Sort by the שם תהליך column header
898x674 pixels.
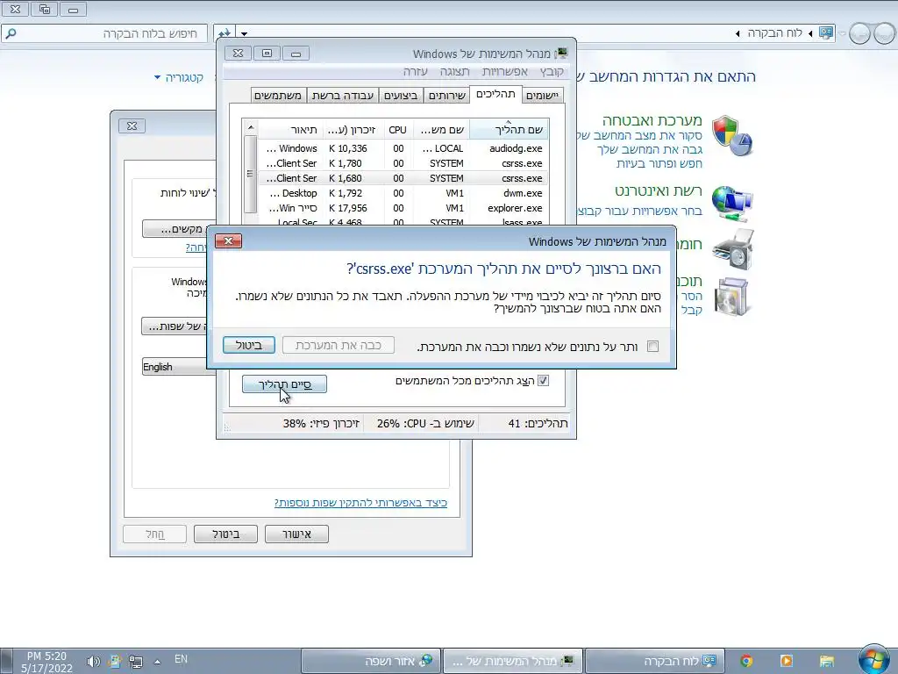click(x=510, y=130)
